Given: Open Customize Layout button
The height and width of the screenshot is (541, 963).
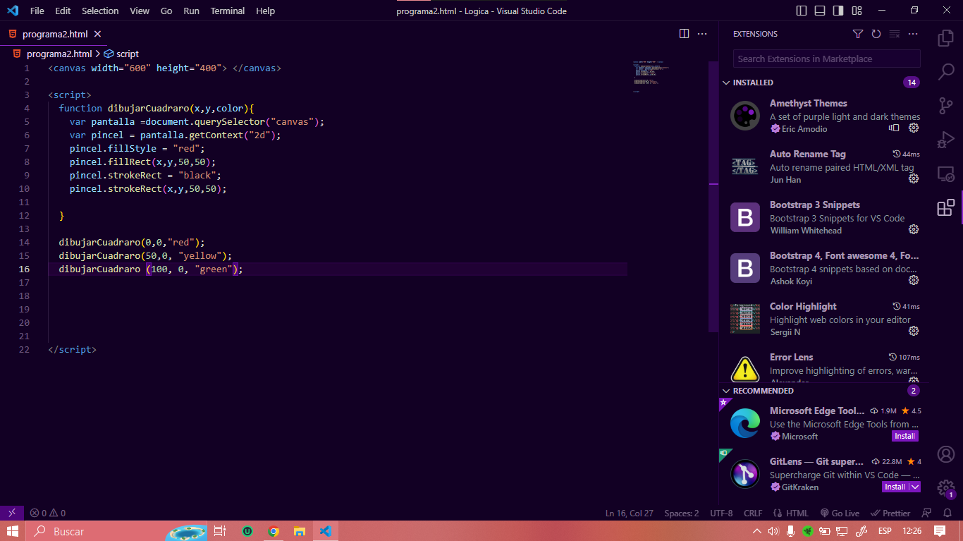Looking at the screenshot, I should 857,11.
